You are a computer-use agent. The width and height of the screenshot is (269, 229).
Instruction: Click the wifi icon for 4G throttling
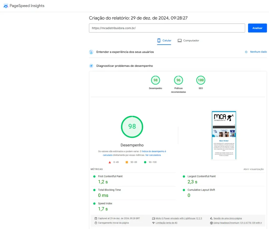[153, 223]
